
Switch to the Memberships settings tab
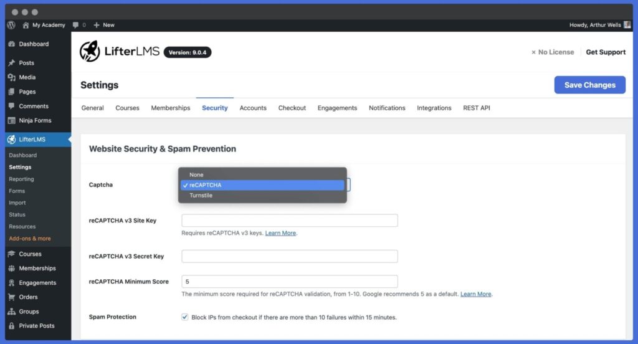(171, 108)
